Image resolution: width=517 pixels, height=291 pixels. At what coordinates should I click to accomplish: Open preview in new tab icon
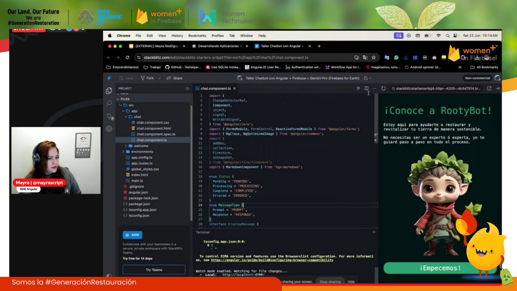(489, 88)
